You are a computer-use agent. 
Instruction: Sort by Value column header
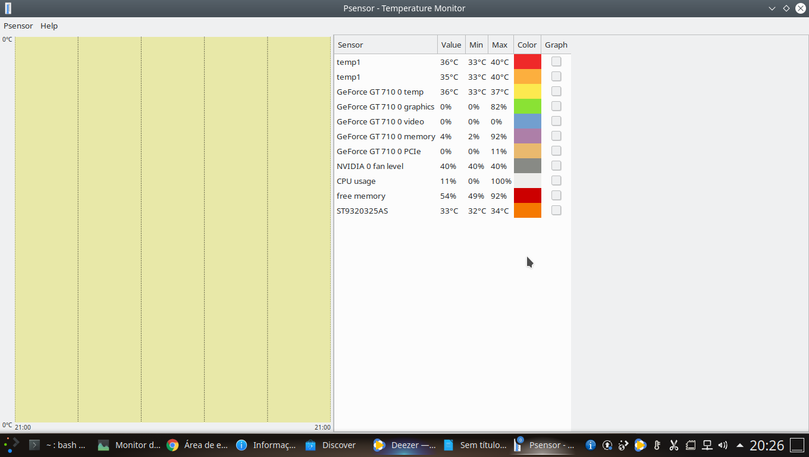[x=451, y=45]
